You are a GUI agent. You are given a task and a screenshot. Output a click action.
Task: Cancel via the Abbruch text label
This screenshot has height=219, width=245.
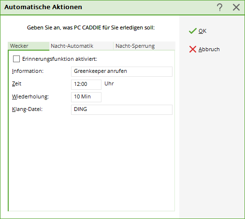(x=209, y=49)
